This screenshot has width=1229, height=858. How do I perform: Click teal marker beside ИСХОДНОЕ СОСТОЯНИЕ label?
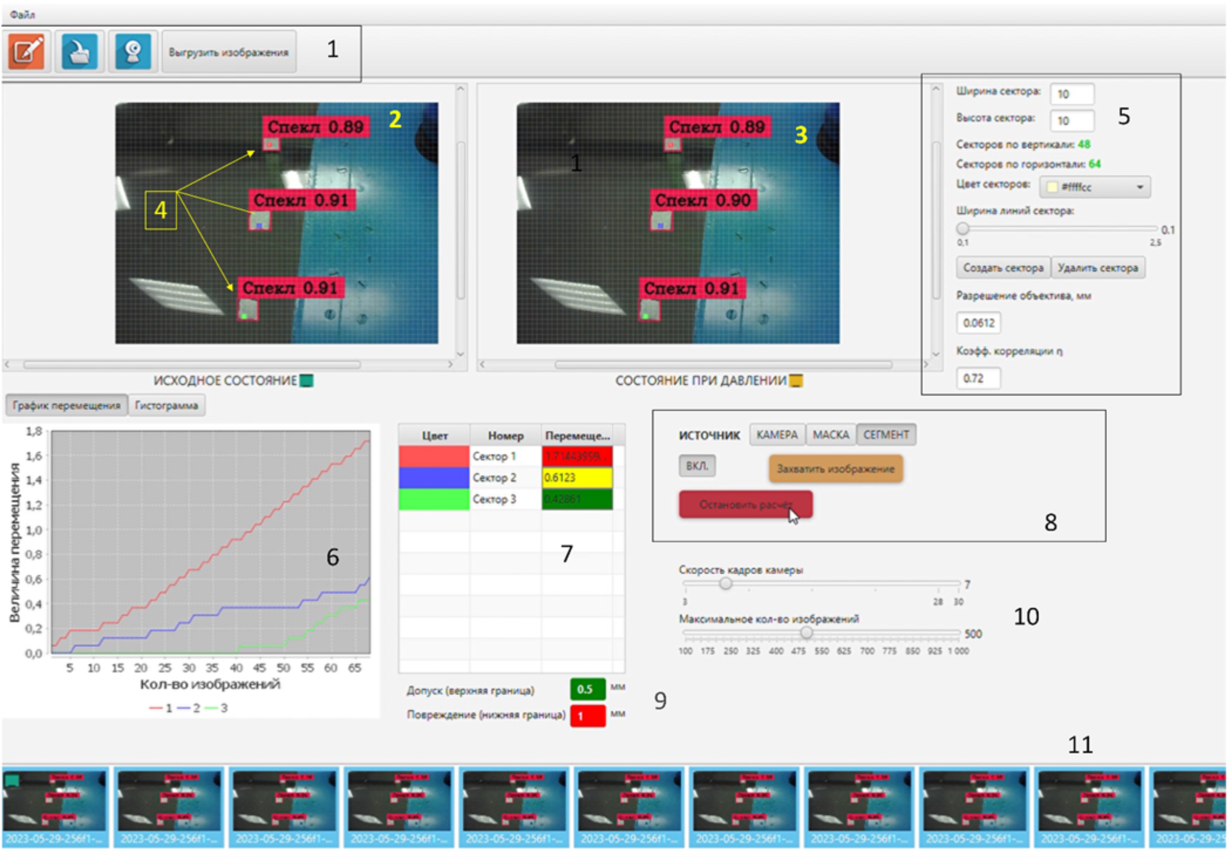(x=307, y=381)
